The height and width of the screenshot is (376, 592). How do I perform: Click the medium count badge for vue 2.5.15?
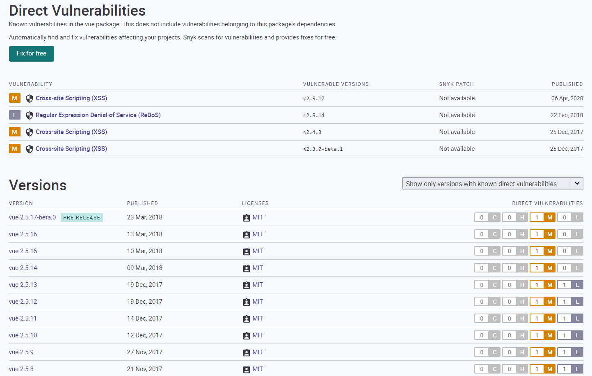click(542, 251)
